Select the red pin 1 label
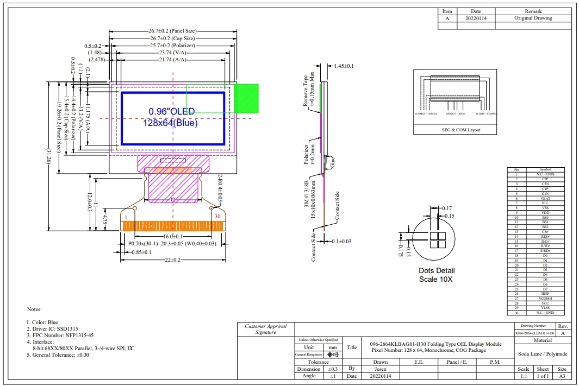 126,217
